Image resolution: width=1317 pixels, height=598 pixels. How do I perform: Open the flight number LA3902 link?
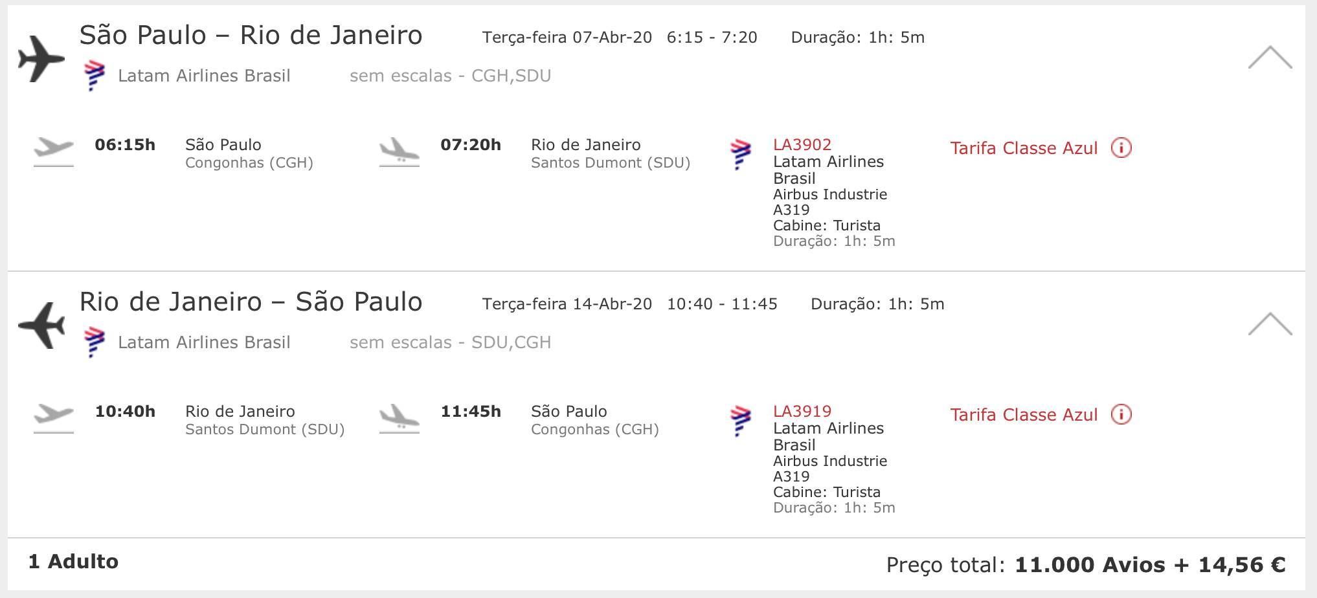(x=802, y=145)
